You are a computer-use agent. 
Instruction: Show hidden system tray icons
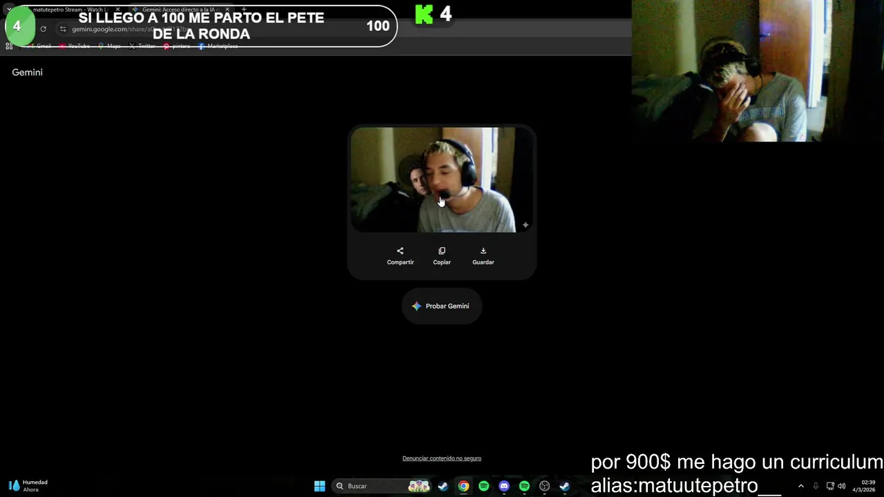[x=801, y=486]
